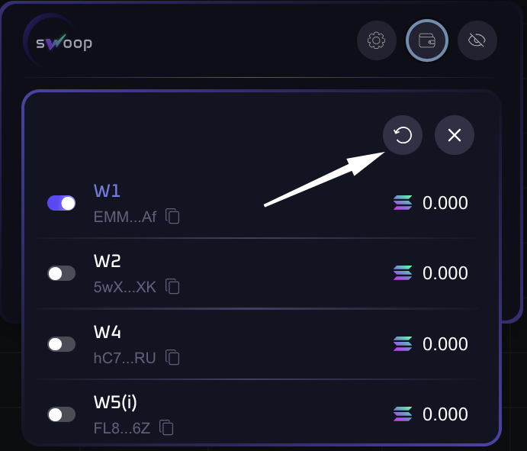Copy the W5(i) wallet address
The height and width of the screenshot is (451, 527).
click(166, 427)
